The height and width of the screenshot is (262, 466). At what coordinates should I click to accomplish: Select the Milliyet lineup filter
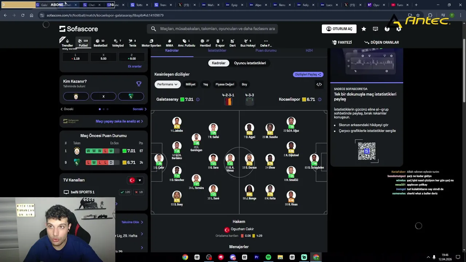[x=190, y=84]
